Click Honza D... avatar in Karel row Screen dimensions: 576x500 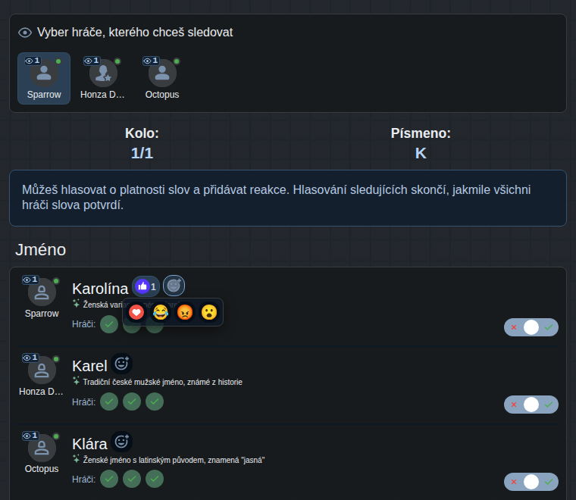click(42, 370)
